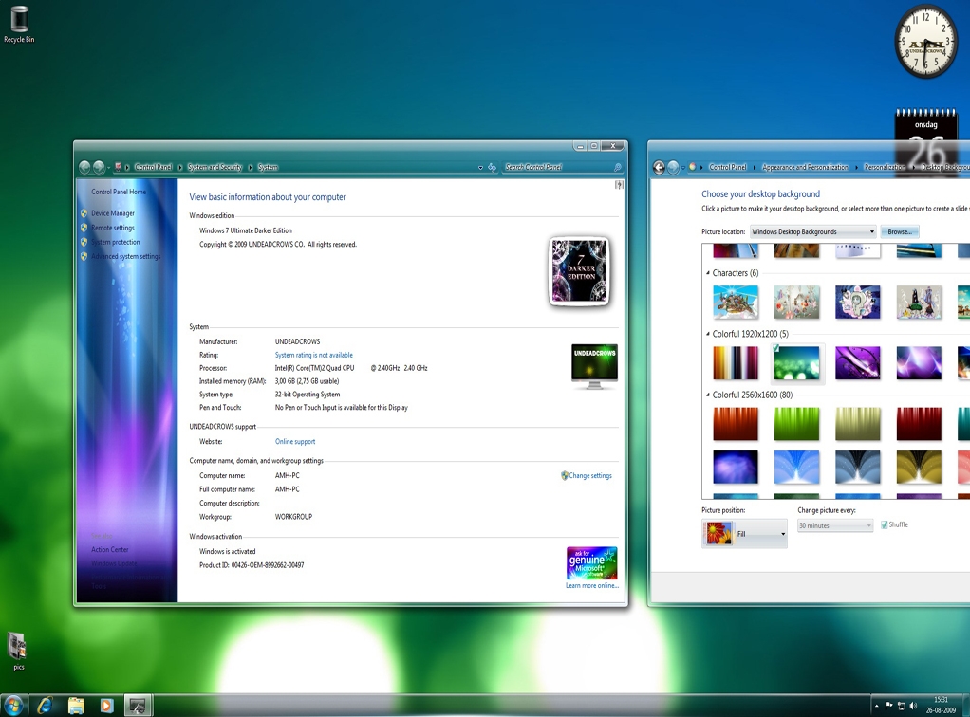The width and height of the screenshot is (970, 717).
Task: Open Device Manager from the sidebar
Action: [x=113, y=213]
